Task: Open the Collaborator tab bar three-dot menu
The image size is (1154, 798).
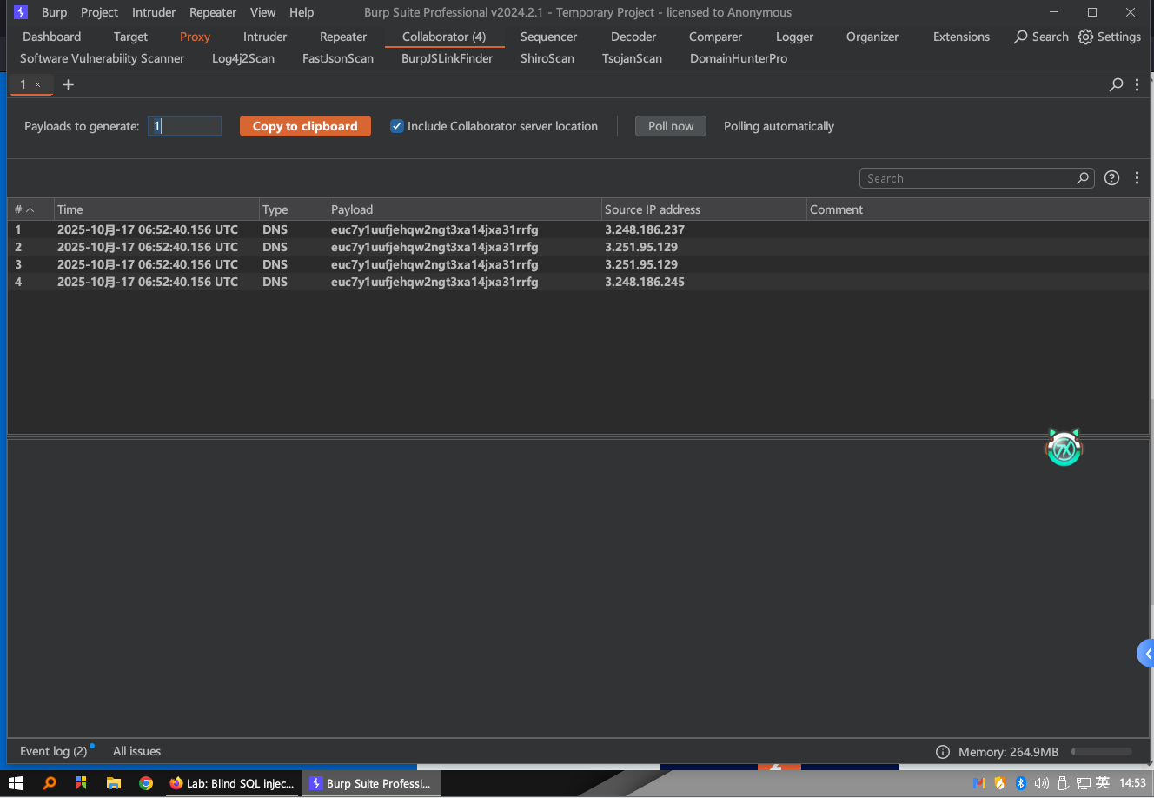Action: pyautogui.click(x=1137, y=84)
